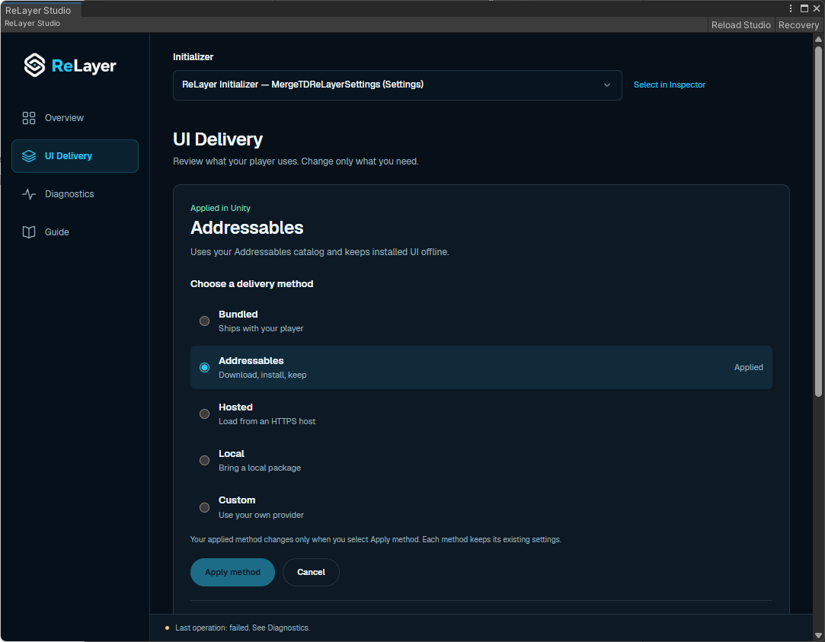Select the Addressables radio button
Viewport: 825px width, 642px height.
[204, 368]
